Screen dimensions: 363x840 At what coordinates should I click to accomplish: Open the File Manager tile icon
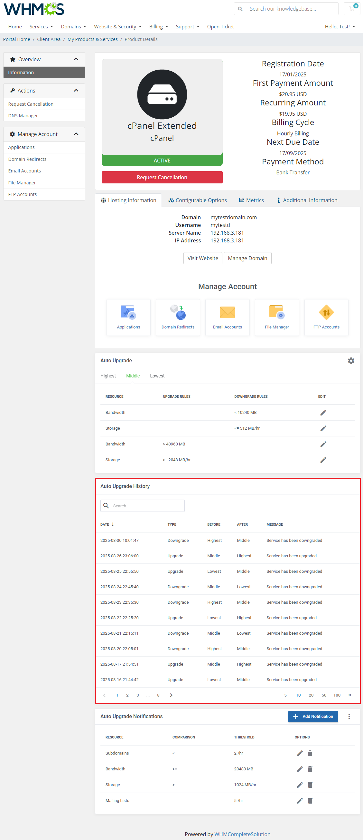point(277,312)
